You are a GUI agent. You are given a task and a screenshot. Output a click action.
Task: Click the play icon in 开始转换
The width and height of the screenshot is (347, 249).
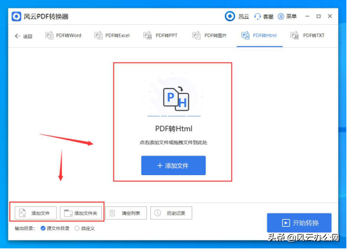coord(286,223)
